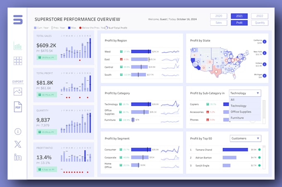Click the Profit by Top 50 scrollbar
The width and height of the screenshot is (282, 187).
tap(264, 157)
